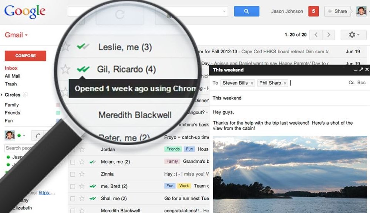370x213 pixels.
Task: Click the green double checkmark beside Gil, Ricardo
Action: (84, 69)
